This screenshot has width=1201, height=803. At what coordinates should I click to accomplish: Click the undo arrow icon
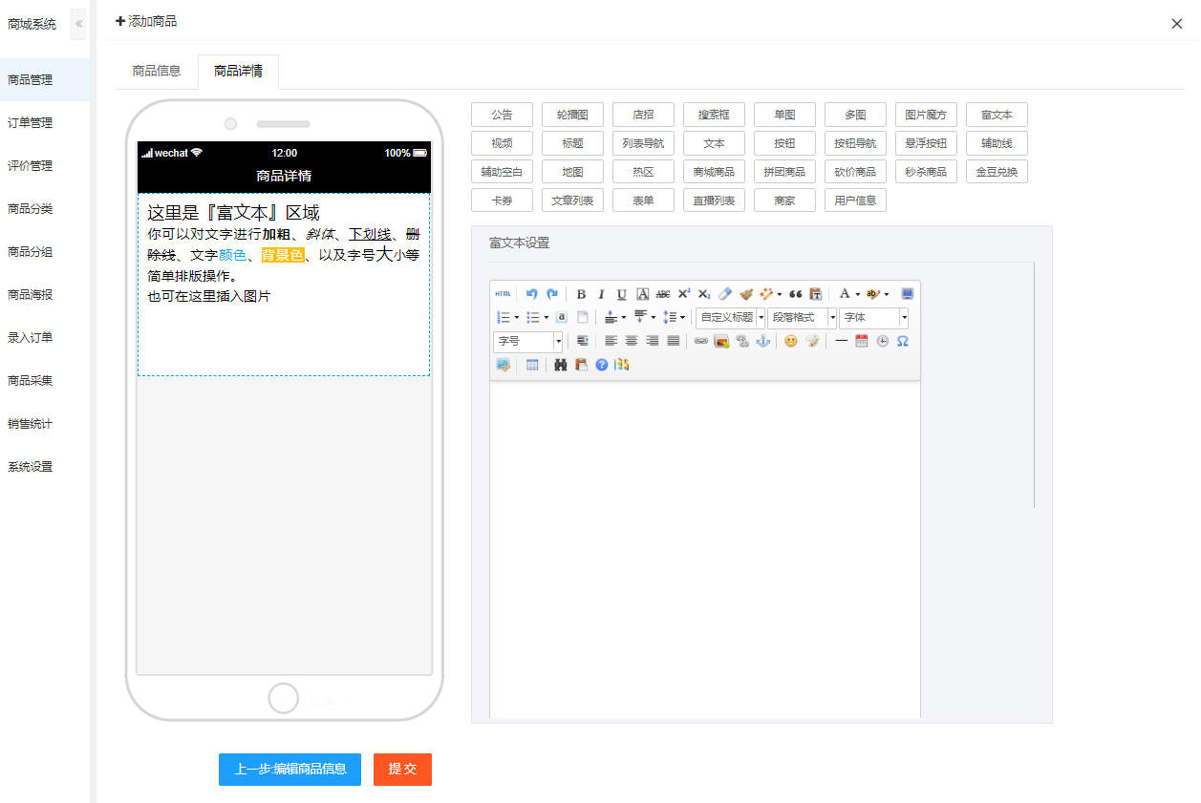532,294
